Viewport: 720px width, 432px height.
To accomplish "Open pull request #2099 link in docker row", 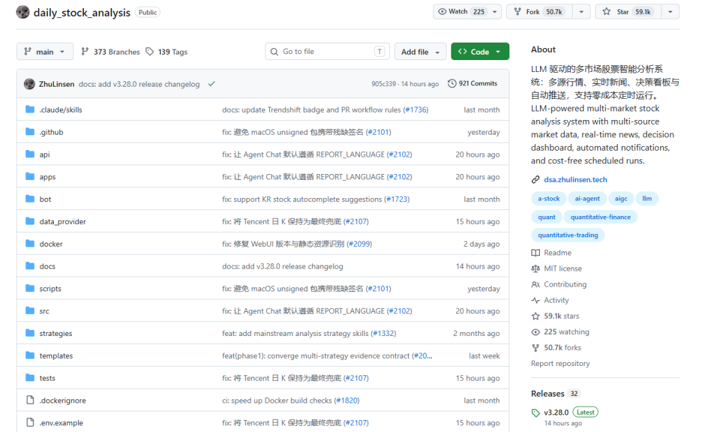I will (359, 244).
